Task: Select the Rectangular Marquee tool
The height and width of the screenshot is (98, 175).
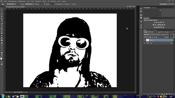Action: [x=2, y=12]
